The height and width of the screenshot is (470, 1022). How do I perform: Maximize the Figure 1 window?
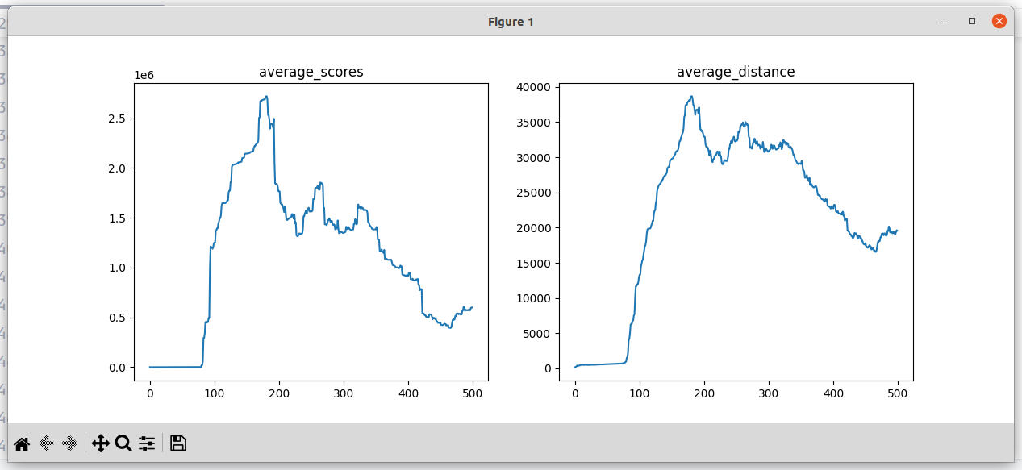click(x=972, y=22)
